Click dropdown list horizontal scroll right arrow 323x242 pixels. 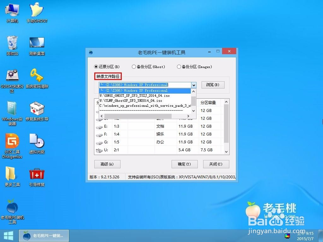[x=188, y=116]
